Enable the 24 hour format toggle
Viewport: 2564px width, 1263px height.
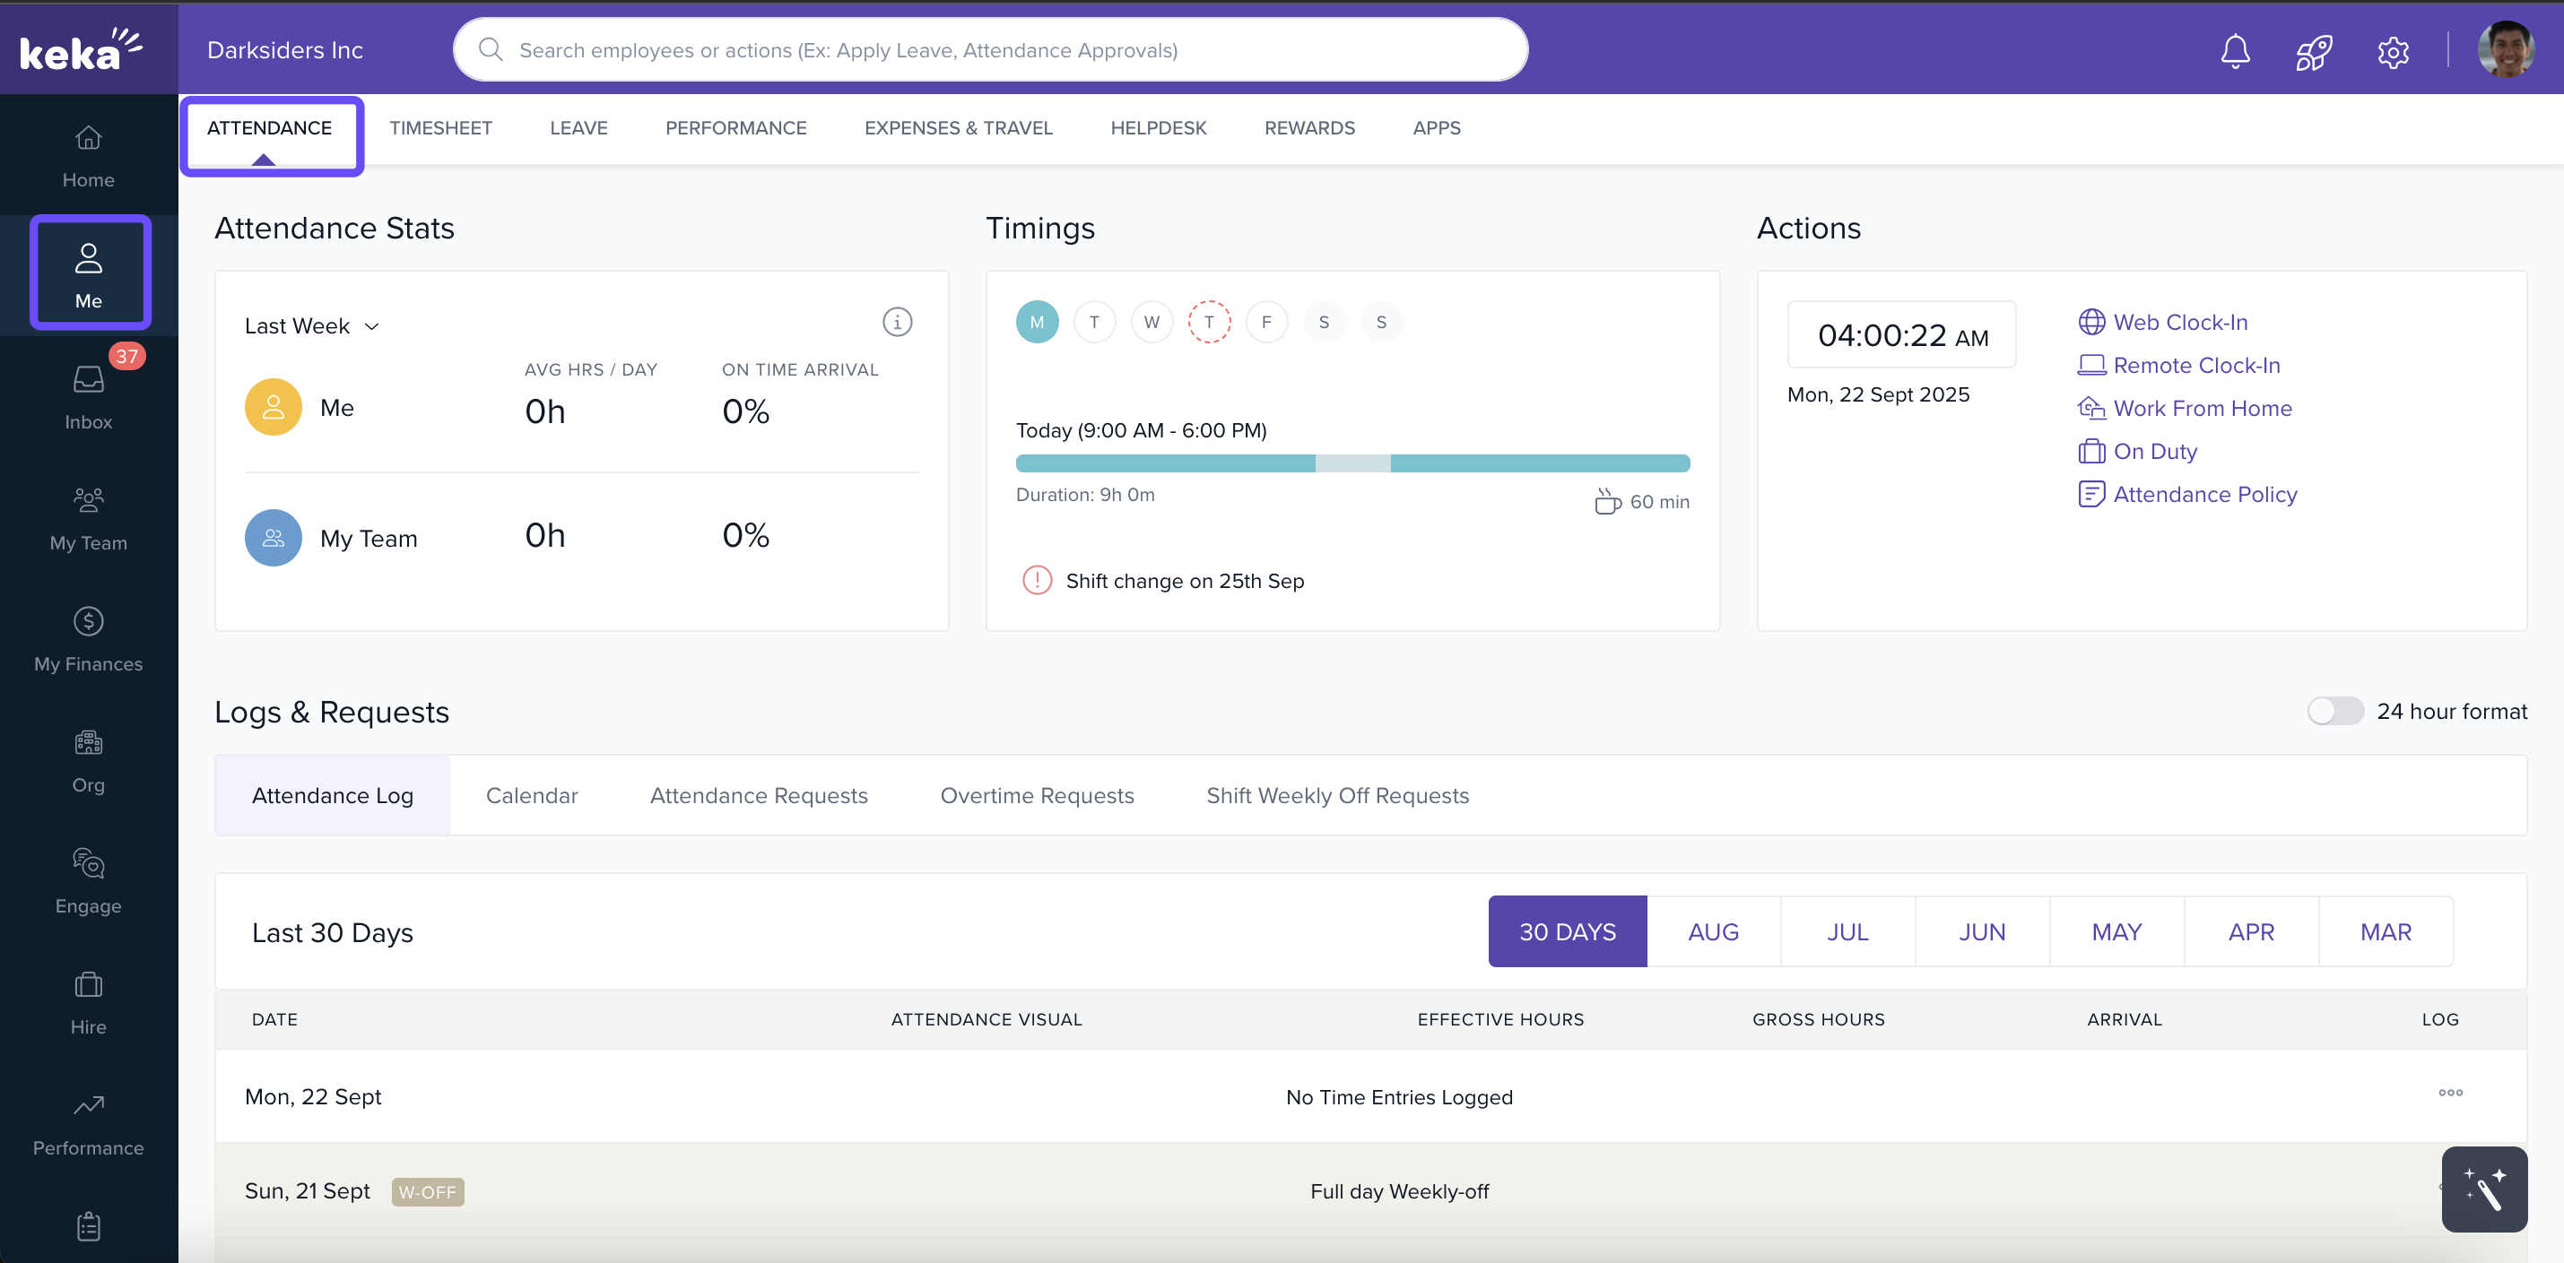[x=2335, y=711]
